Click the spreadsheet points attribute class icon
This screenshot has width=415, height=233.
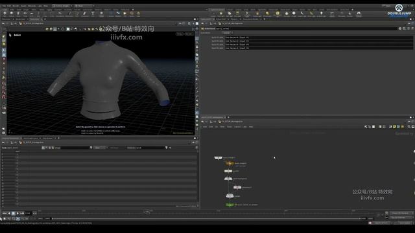click(x=43, y=148)
